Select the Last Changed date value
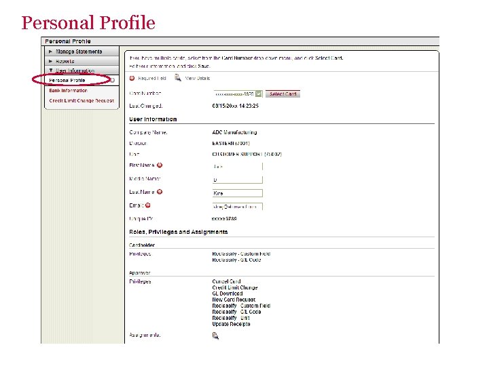 tap(236, 106)
